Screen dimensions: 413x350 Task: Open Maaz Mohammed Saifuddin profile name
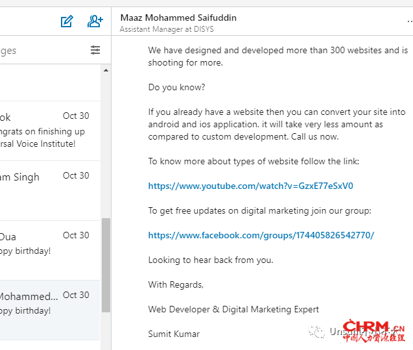[178, 18]
